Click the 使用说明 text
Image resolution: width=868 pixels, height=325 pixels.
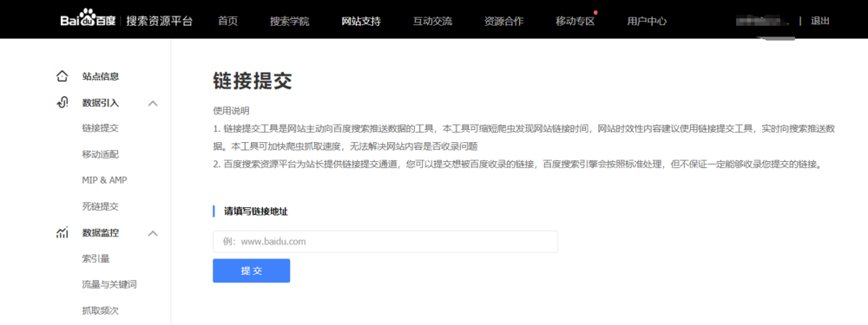point(231,111)
